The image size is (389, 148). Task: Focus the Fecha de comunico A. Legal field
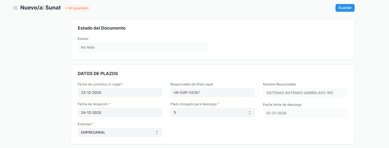click(120, 93)
